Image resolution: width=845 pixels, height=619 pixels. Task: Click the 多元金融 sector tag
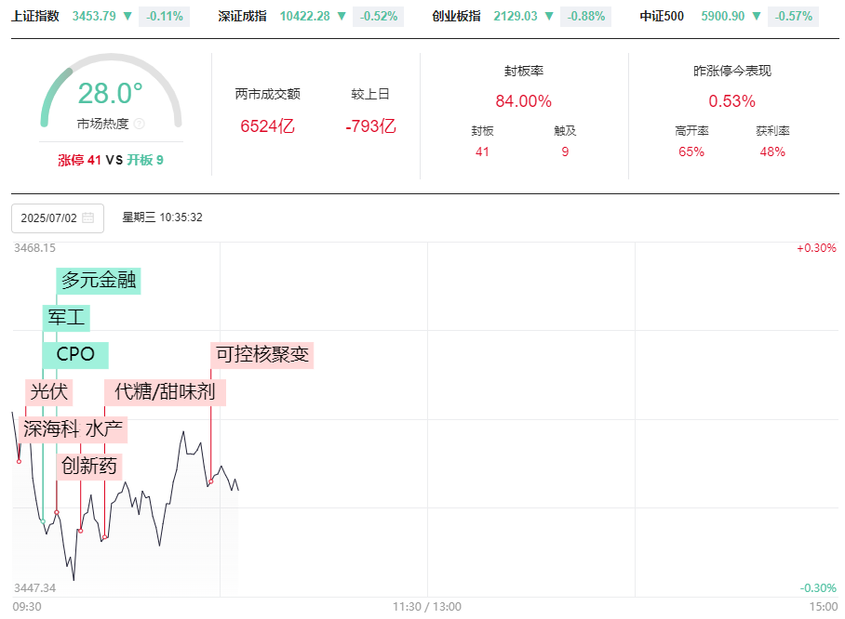[100, 280]
